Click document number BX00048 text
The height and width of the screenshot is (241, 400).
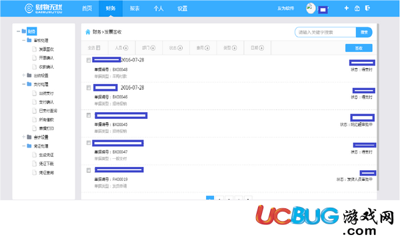pyautogui.click(x=119, y=69)
